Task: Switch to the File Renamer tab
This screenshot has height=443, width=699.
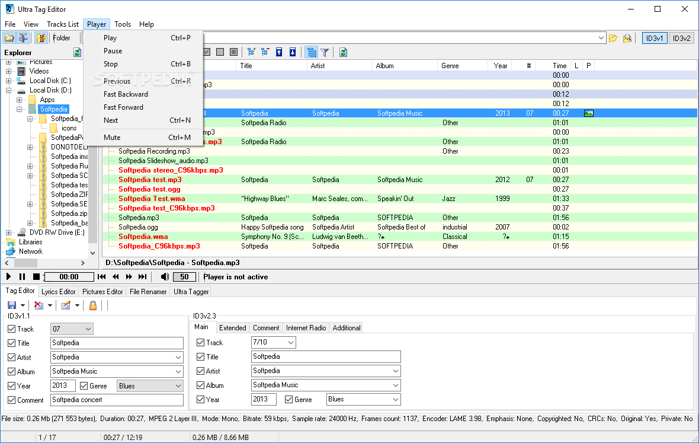Action: [148, 292]
